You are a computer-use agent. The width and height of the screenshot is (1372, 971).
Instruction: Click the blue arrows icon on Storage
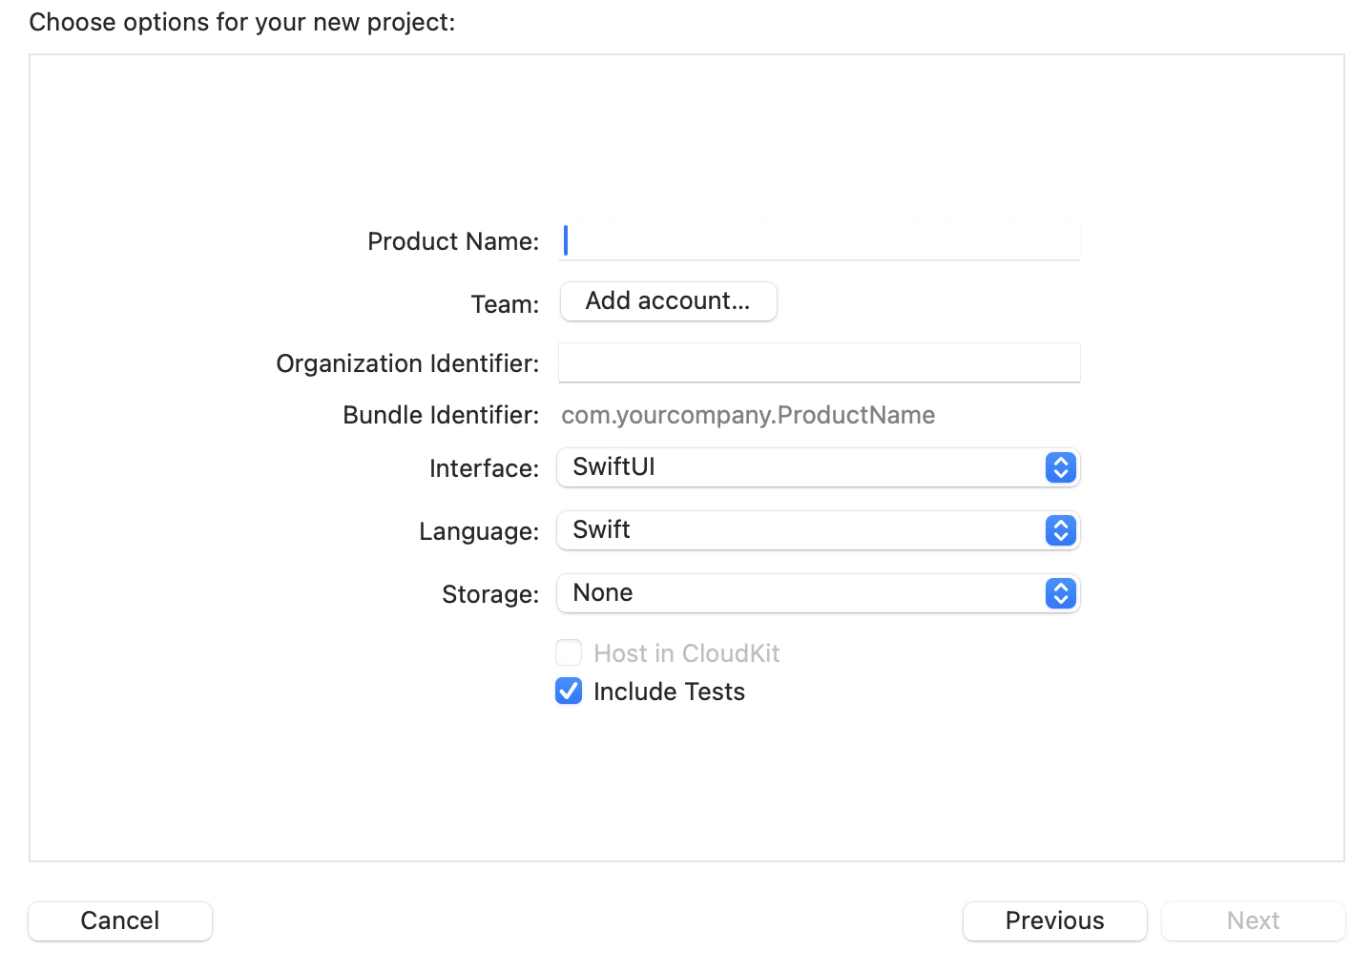tap(1060, 593)
